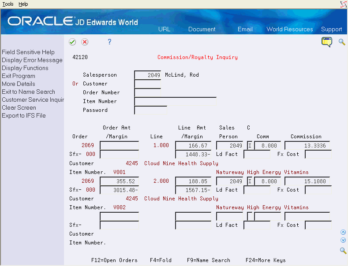This screenshot has width=348, height=266.
Task: Click the green checkmark OK icon
Action: click(x=72, y=42)
